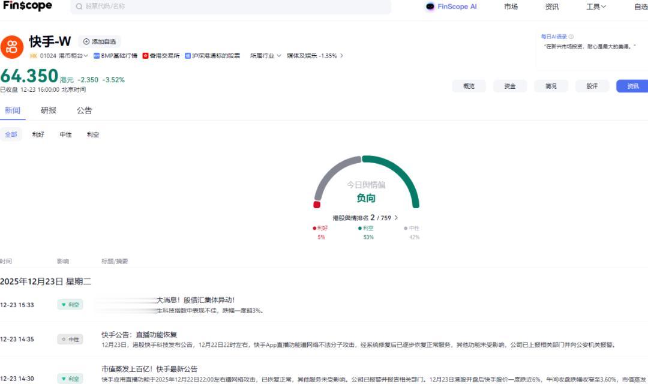Click the 时间 column header
The width and height of the screenshot is (648, 384).
click(x=6, y=261)
